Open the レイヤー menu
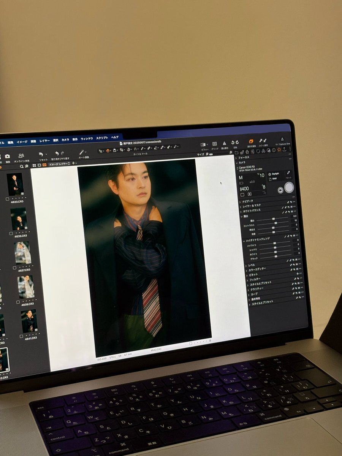342x456 pixels. pyautogui.click(x=45, y=141)
